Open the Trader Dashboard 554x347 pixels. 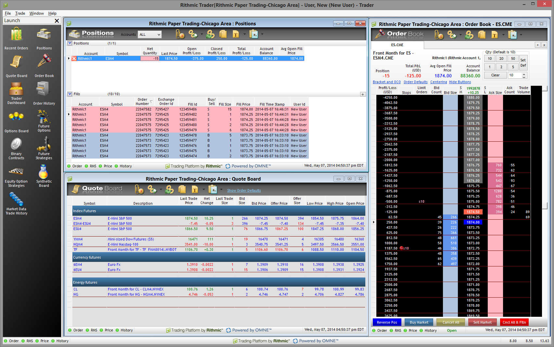click(16, 93)
